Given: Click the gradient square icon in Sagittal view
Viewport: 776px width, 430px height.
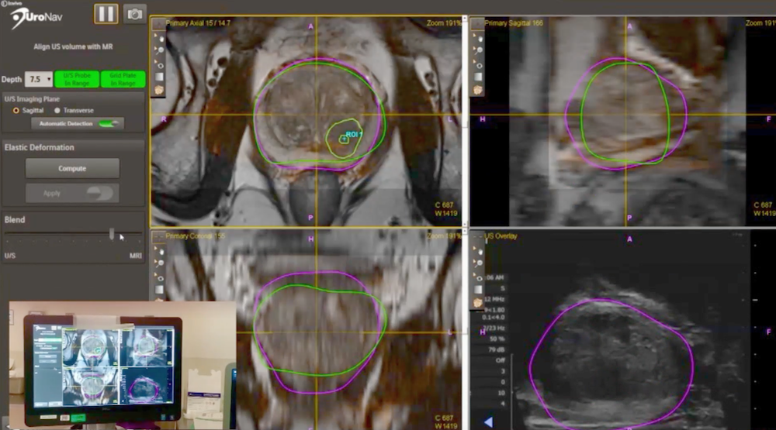Looking at the screenshot, I should (x=478, y=77).
